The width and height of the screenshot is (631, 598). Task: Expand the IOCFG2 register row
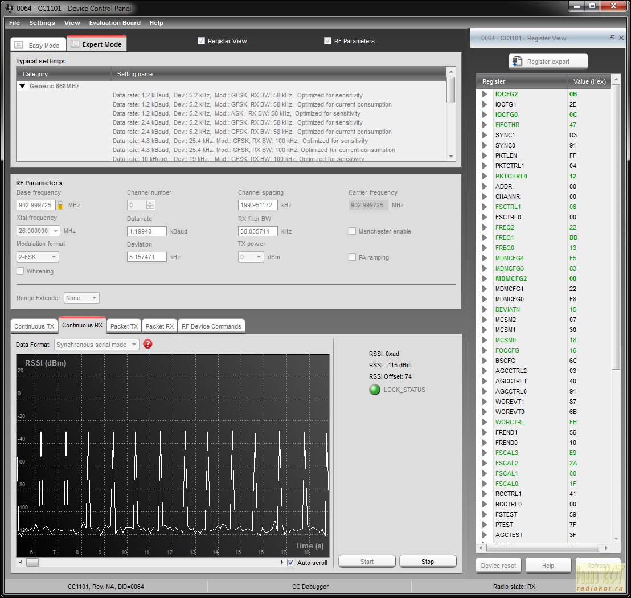pyautogui.click(x=485, y=94)
